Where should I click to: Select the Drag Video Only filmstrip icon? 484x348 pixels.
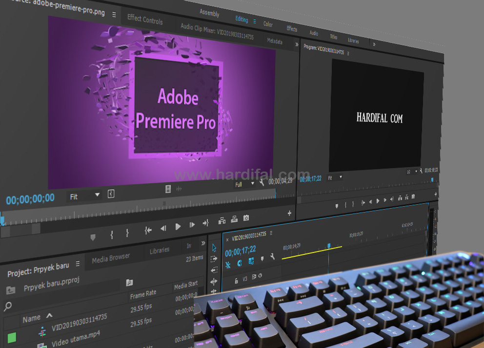pos(168,189)
